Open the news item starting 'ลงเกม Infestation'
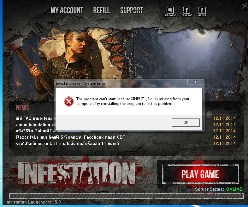248x207 pixels. point(35,124)
